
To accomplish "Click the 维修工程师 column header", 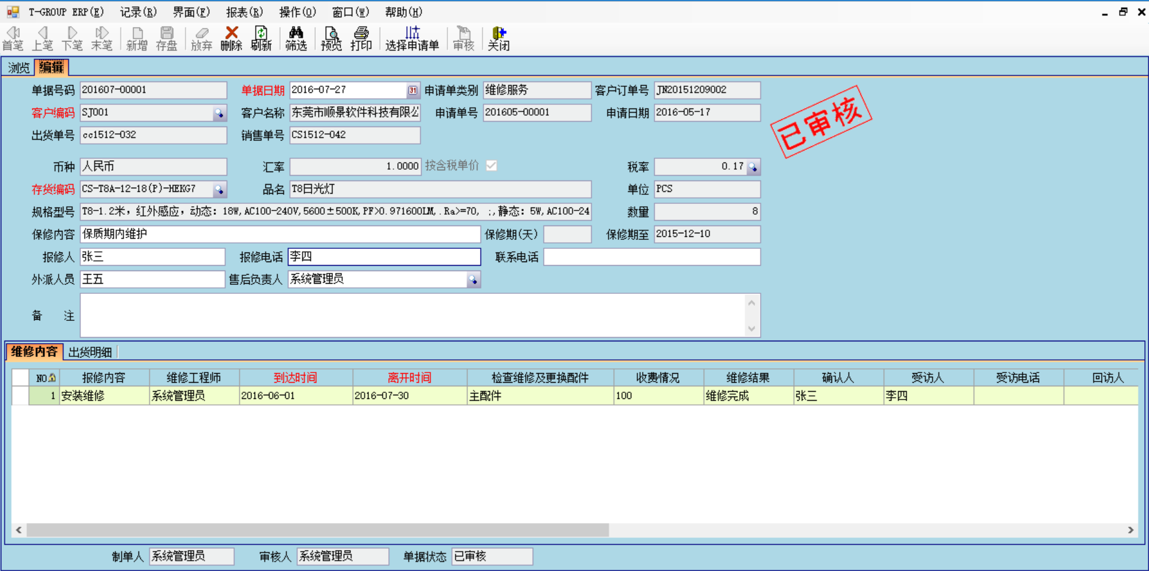I will coord(194,378).
